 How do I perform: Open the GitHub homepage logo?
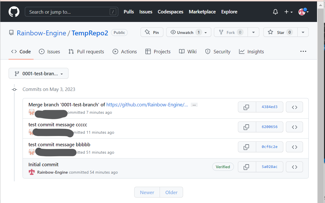click(14, 12)
